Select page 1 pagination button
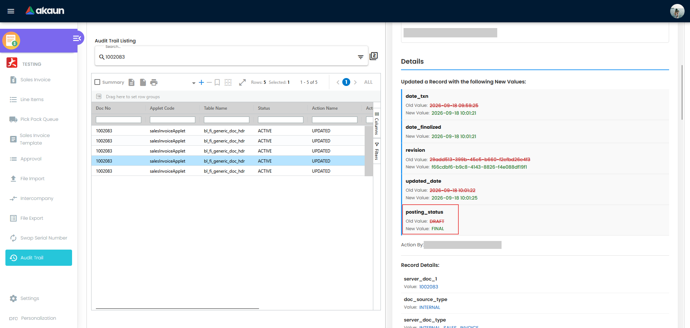Screen dimensions: 690x328 point(346,82)
